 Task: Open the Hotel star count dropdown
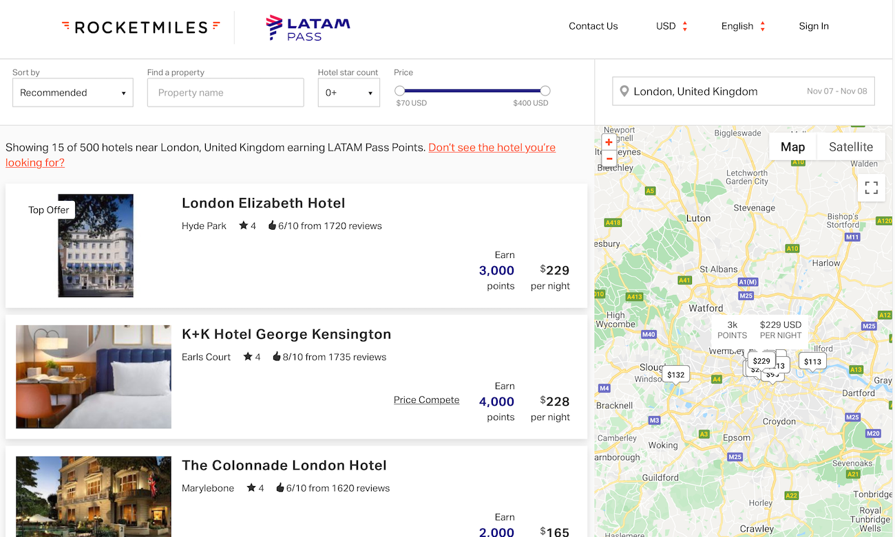[348, 92]
